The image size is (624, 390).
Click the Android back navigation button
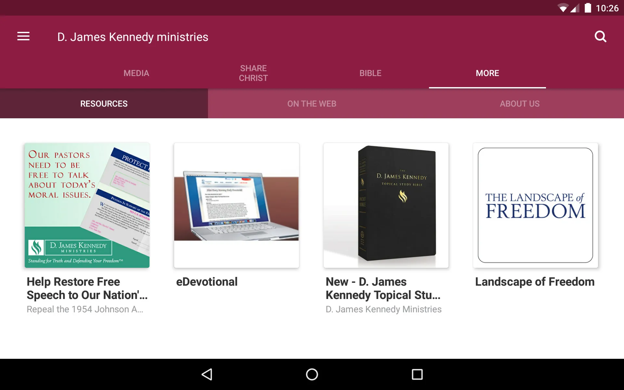point(208,374)
